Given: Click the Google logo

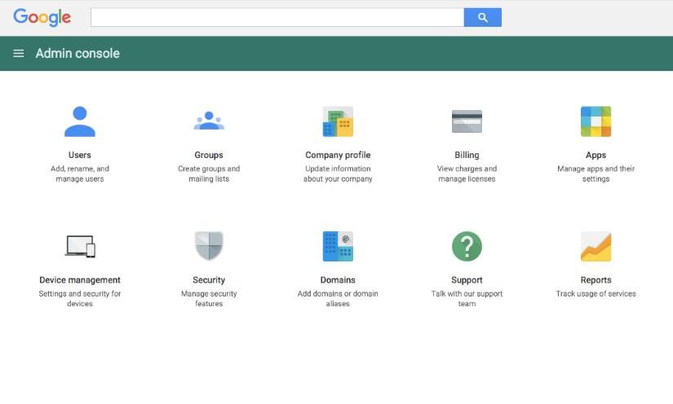Looking at the screenshot, I should click(42, 18).
